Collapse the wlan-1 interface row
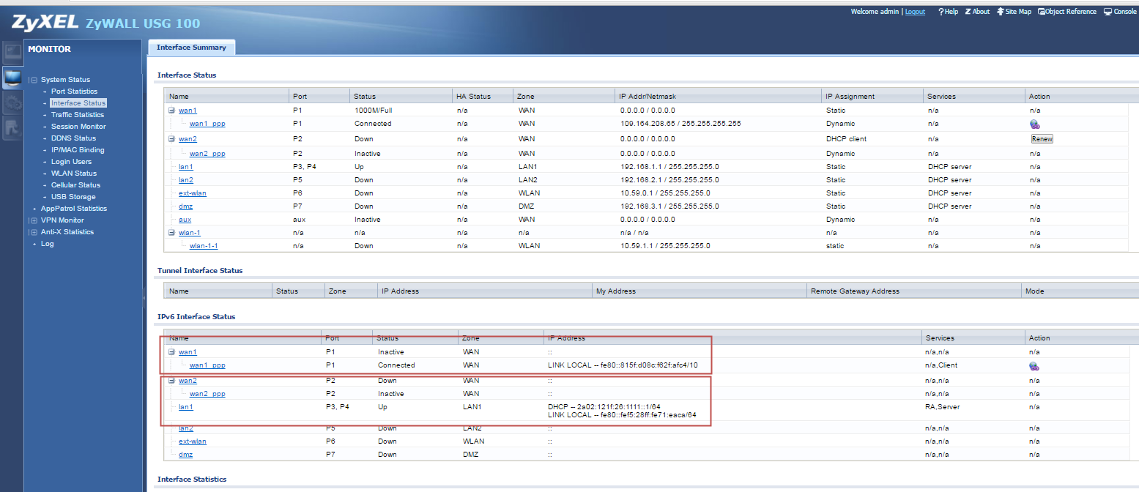The height and width of the screenshot is (492, 1139). 171,233
